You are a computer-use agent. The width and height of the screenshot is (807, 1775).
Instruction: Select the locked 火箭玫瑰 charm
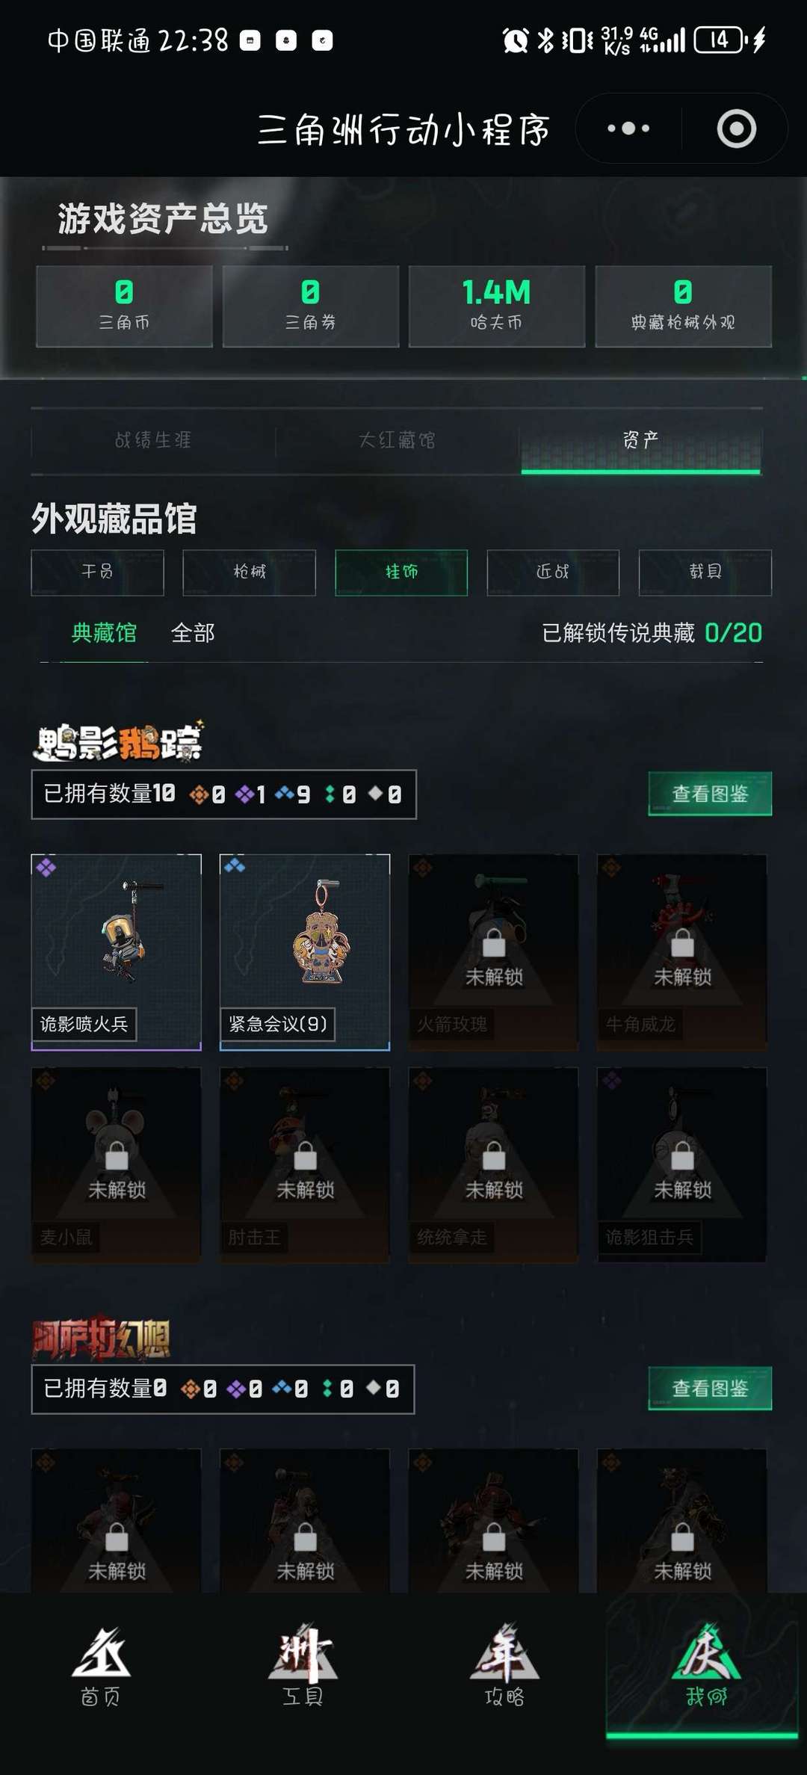coord(493,952)
